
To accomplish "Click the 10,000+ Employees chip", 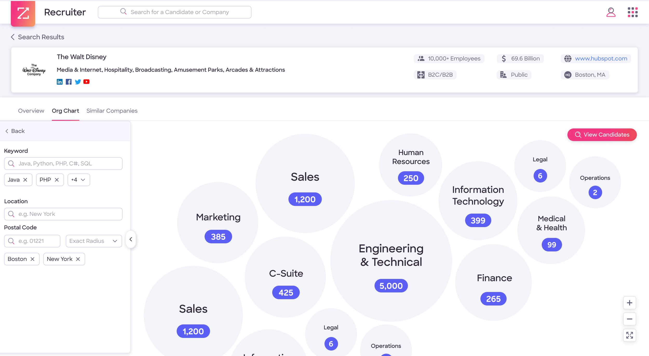I will [449, 59].
